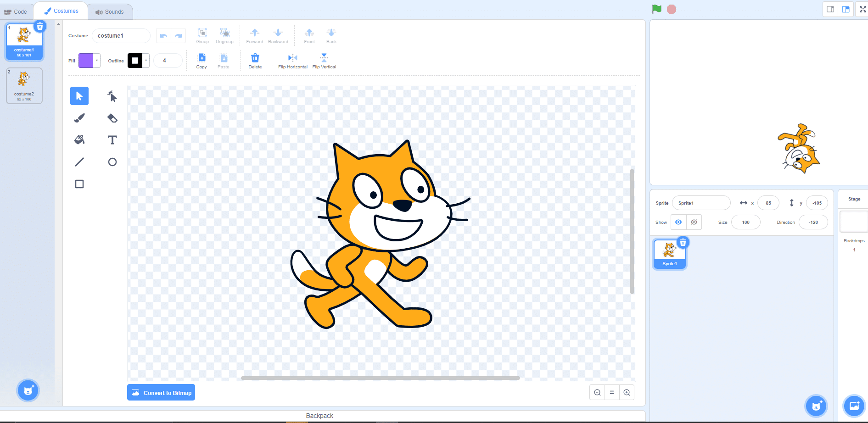Delete the selected shape
The image size is (868, 423).
coord(255,61)
